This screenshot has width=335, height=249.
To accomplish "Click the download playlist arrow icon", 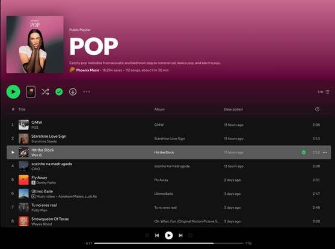I will pos(73,91).
